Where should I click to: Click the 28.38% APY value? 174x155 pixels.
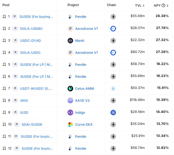point(162,16)
